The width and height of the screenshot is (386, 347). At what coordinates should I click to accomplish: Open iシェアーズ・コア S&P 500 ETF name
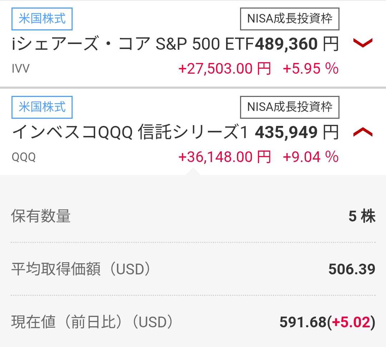pyautogui.click(x=133, y=44)
